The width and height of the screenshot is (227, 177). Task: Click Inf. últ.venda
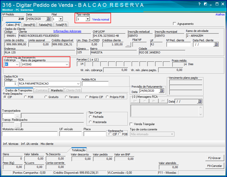pyautogui.click(x=30, y=144)
